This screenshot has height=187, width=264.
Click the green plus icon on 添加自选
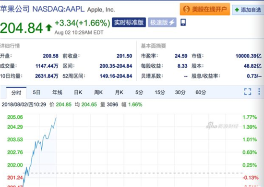click(237, 10)
